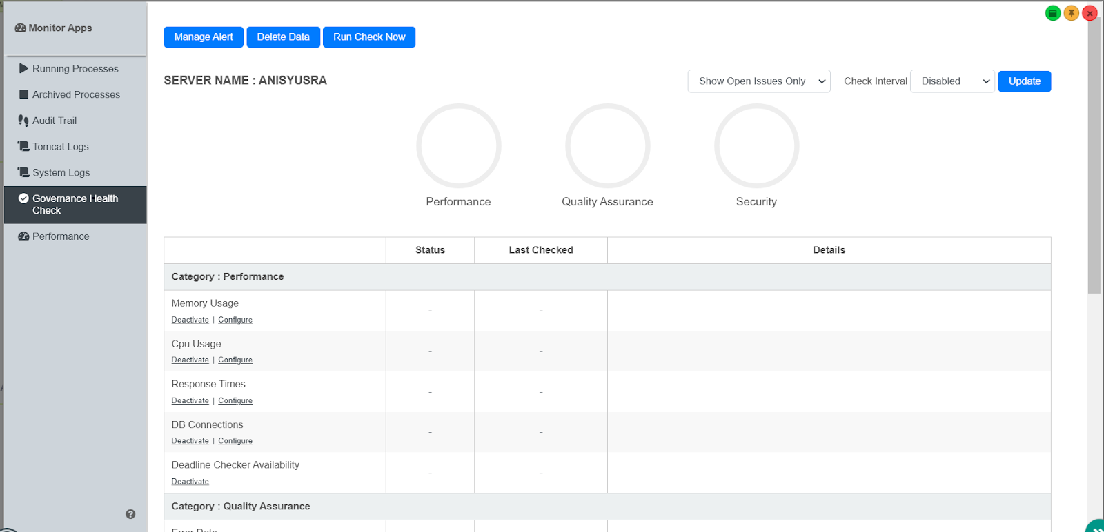Click the Running Processes play icon

tap(23, 68)
